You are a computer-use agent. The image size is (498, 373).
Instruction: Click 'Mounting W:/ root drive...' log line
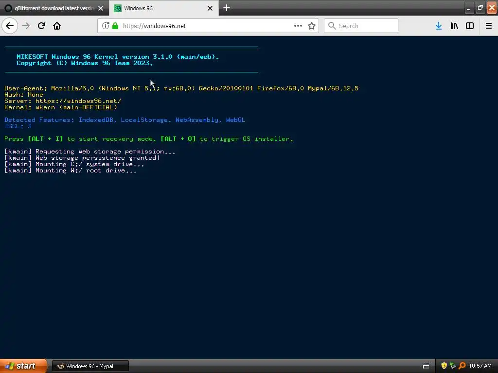71,170
